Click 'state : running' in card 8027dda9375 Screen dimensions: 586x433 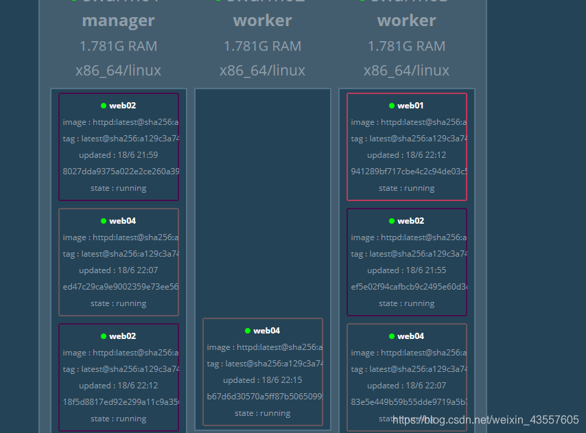119,188
